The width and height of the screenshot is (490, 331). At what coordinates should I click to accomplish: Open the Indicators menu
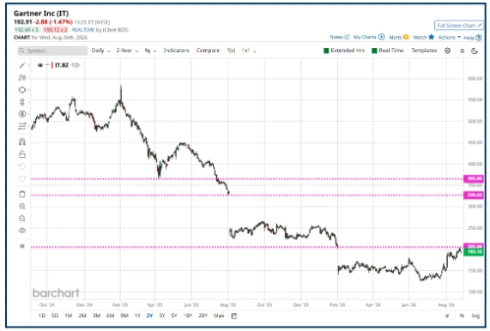coord(176,51)
